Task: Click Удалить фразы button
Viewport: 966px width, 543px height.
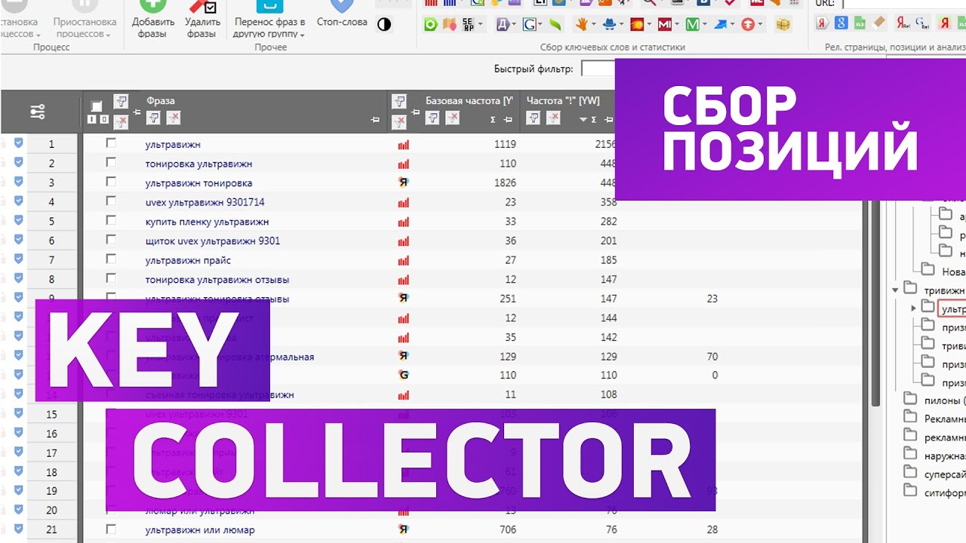Action: coord(202,19)
